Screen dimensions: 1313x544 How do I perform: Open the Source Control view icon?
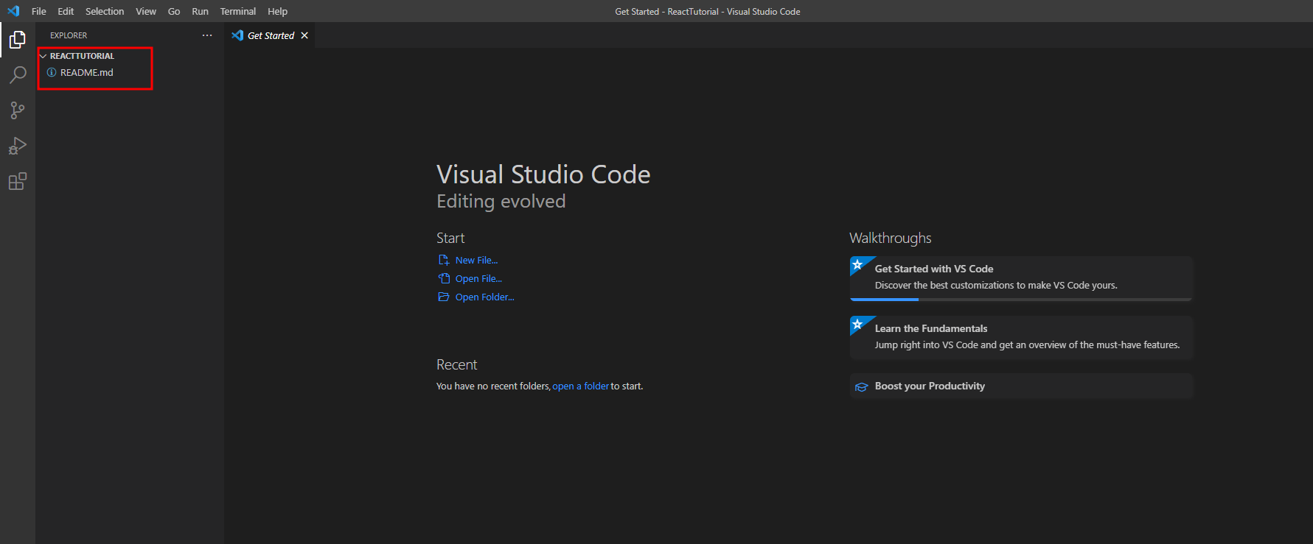tap(18, 110)
